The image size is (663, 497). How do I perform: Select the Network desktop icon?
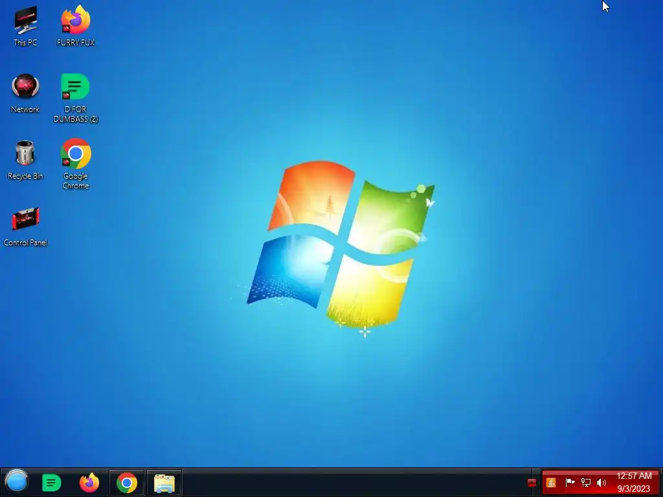click(25, 93)
